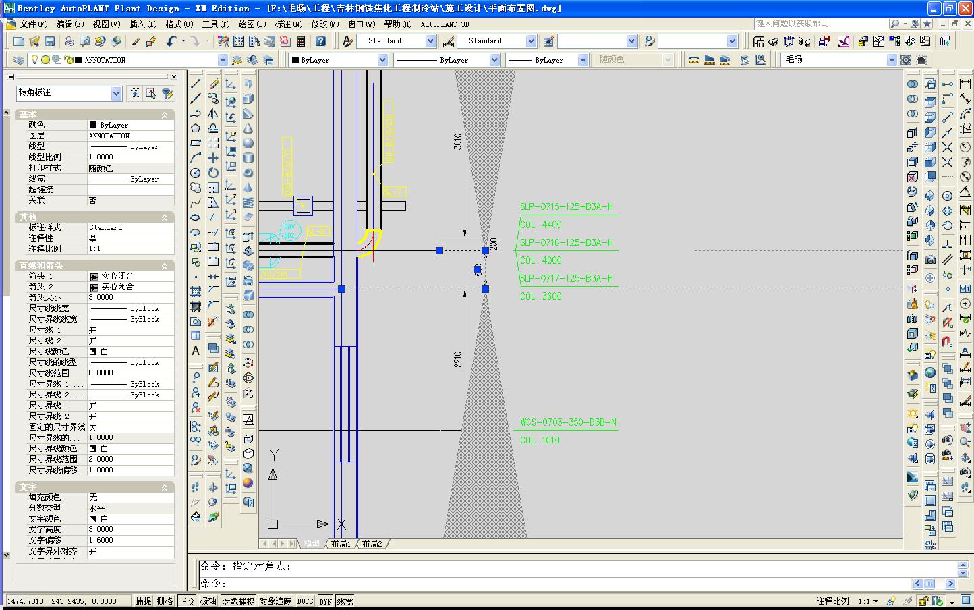Click the Quick Select filter icon
This screenshot has height=610, width=974.
click(167, 94)
